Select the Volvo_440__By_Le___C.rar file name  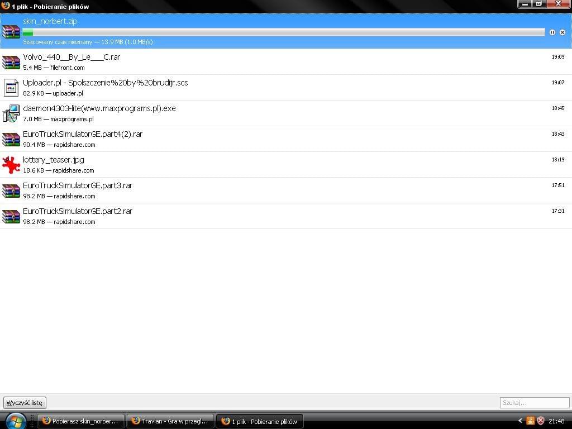pos(71,57)
